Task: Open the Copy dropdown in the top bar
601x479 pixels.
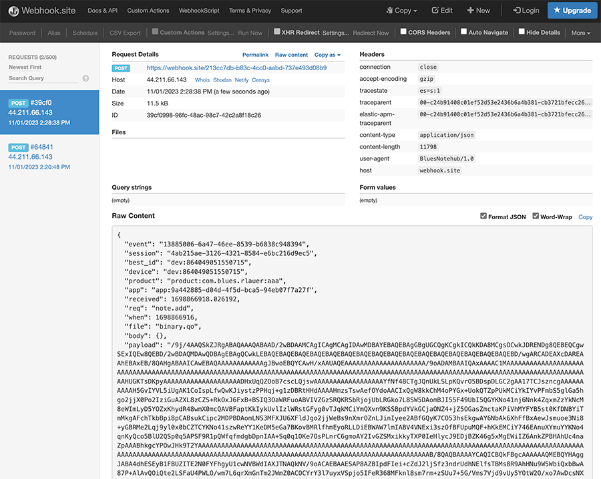Action: pos(401,11)
